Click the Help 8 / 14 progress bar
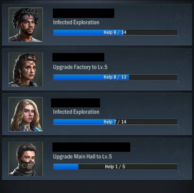This screenshot has width=194, height=193. coord(115,32)
